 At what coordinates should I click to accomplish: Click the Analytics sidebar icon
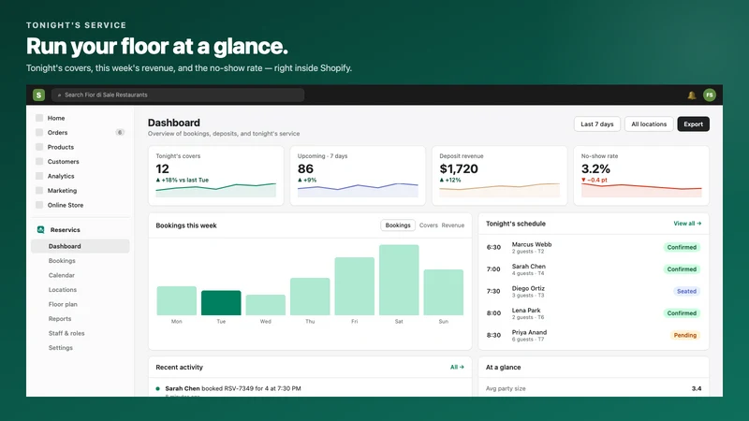[x=39, y=176]
